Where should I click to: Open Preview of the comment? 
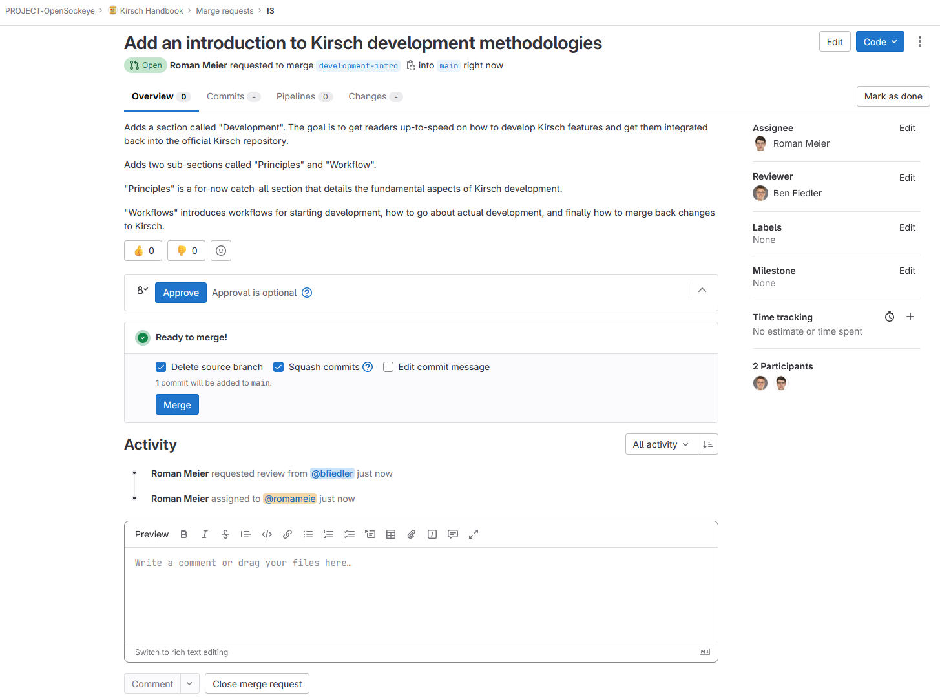pyautogui.click(x=152, y=534)
